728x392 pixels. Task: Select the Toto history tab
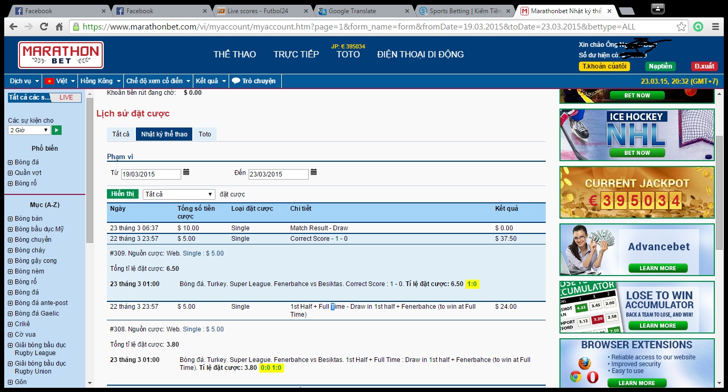(205, 134)
